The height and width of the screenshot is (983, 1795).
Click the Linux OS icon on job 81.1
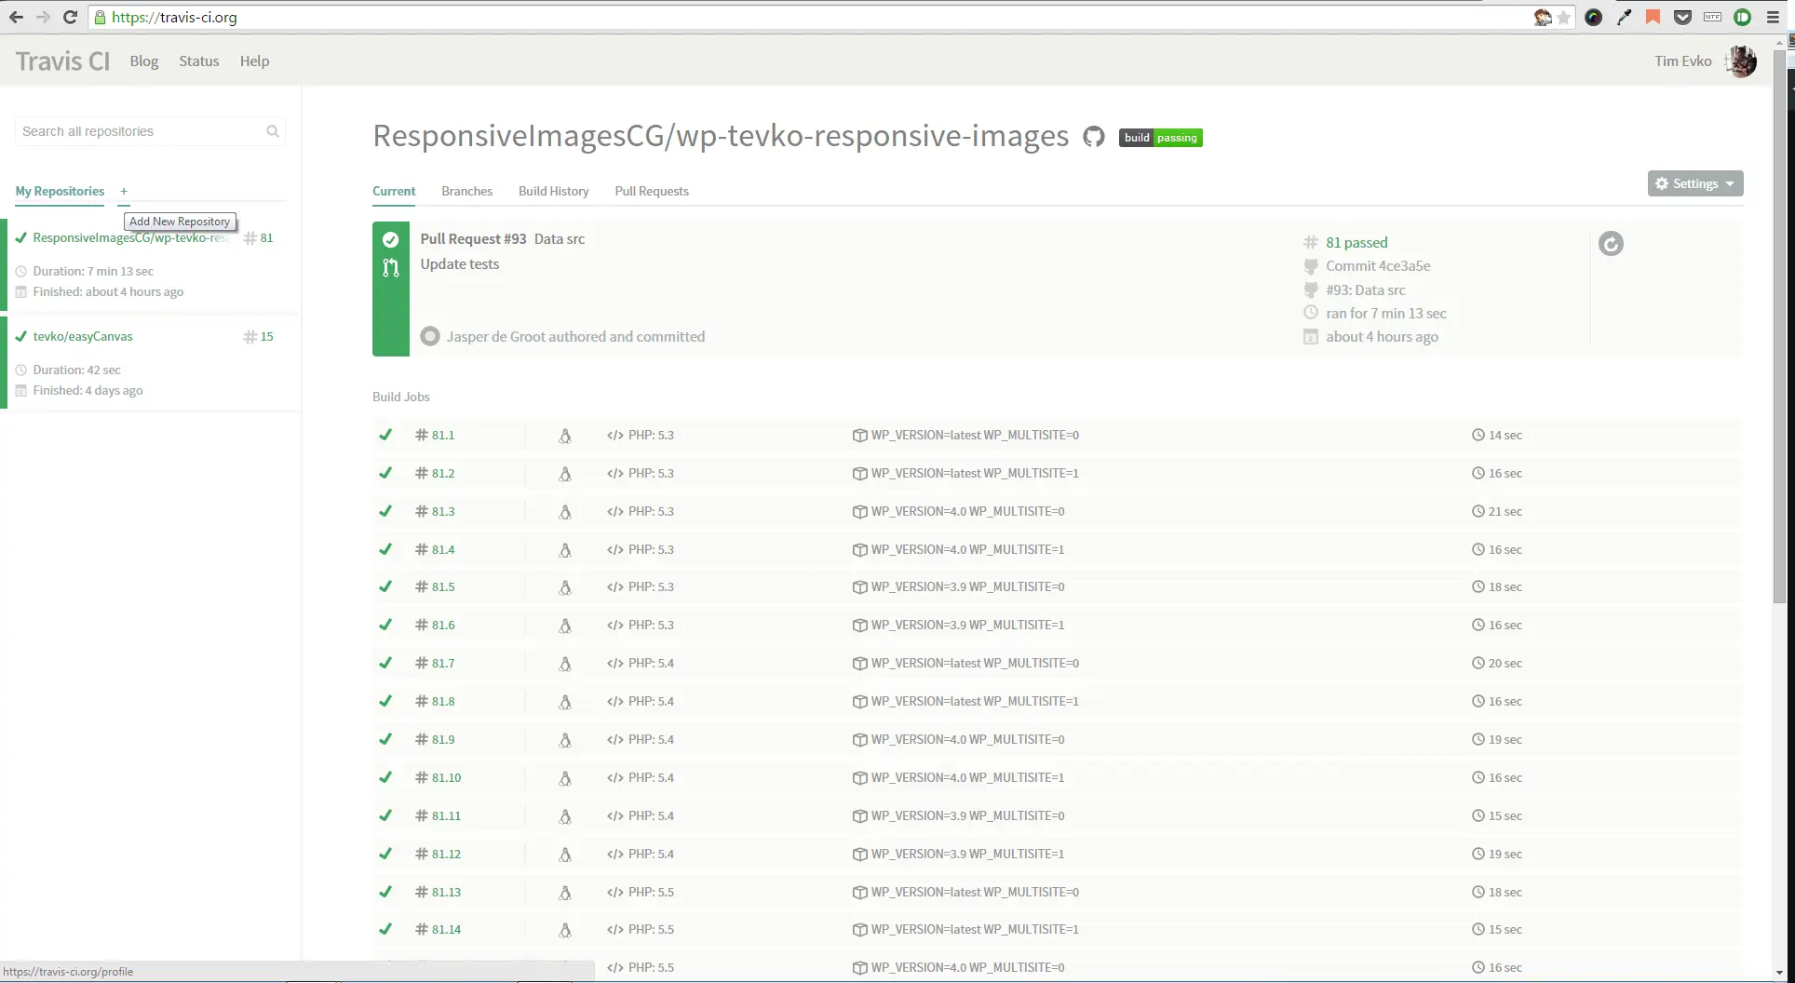click(565, 435)
